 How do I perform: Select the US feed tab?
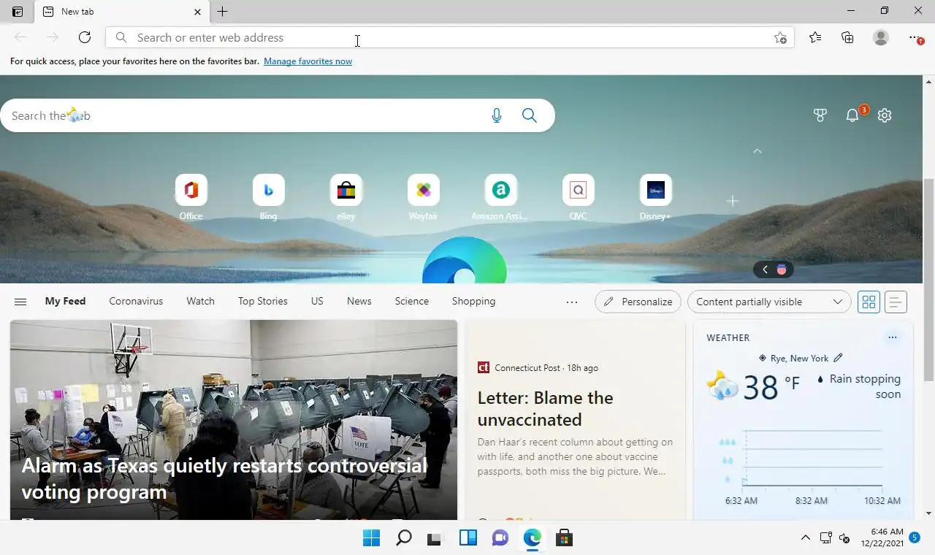(317, 301)
